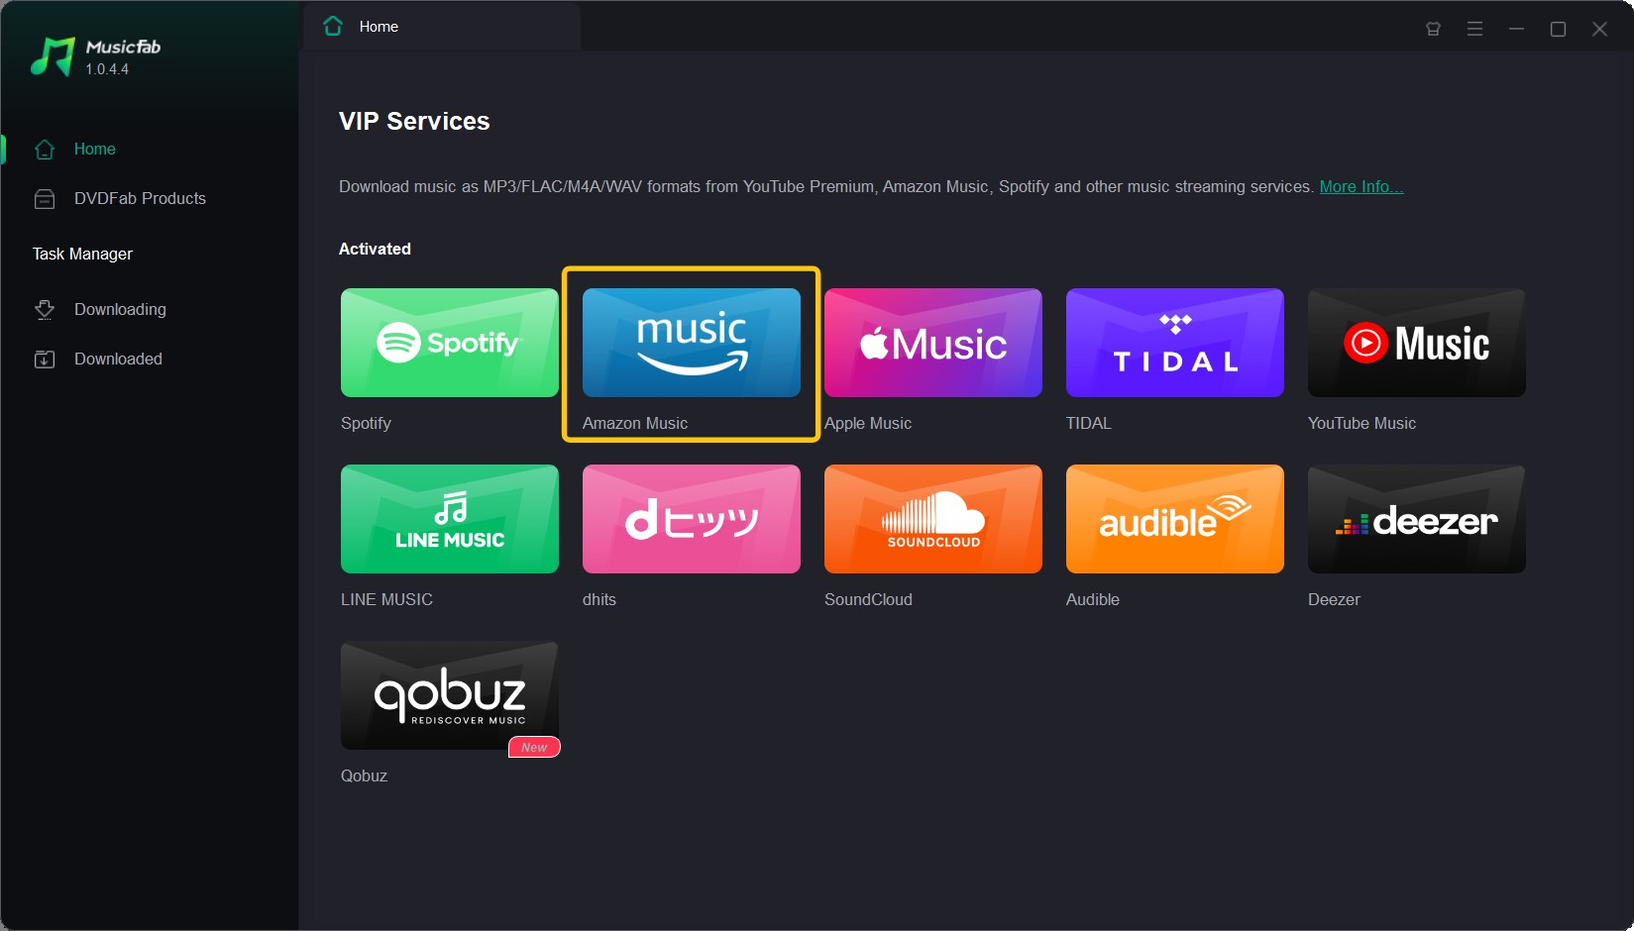This screenshot has width=1634, height=931.
Task: Click the shirt skin icon in title bar
Action: (1433, 29)
